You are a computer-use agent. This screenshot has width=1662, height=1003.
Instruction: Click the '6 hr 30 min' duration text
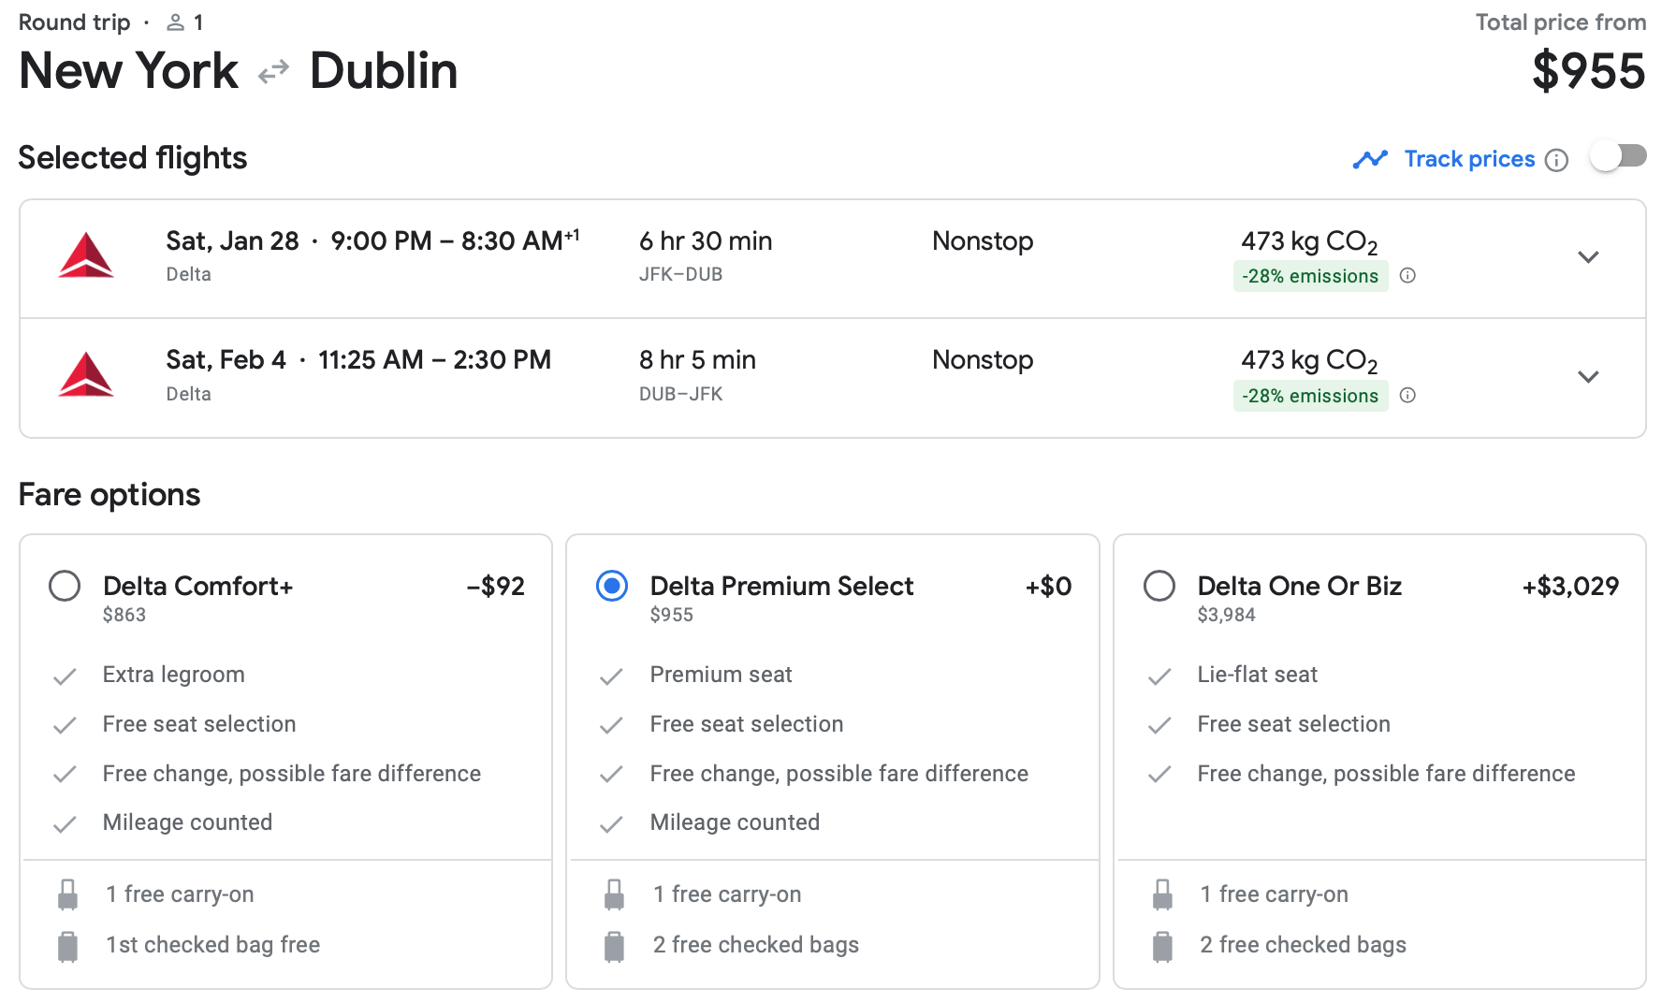click(706, 241)
